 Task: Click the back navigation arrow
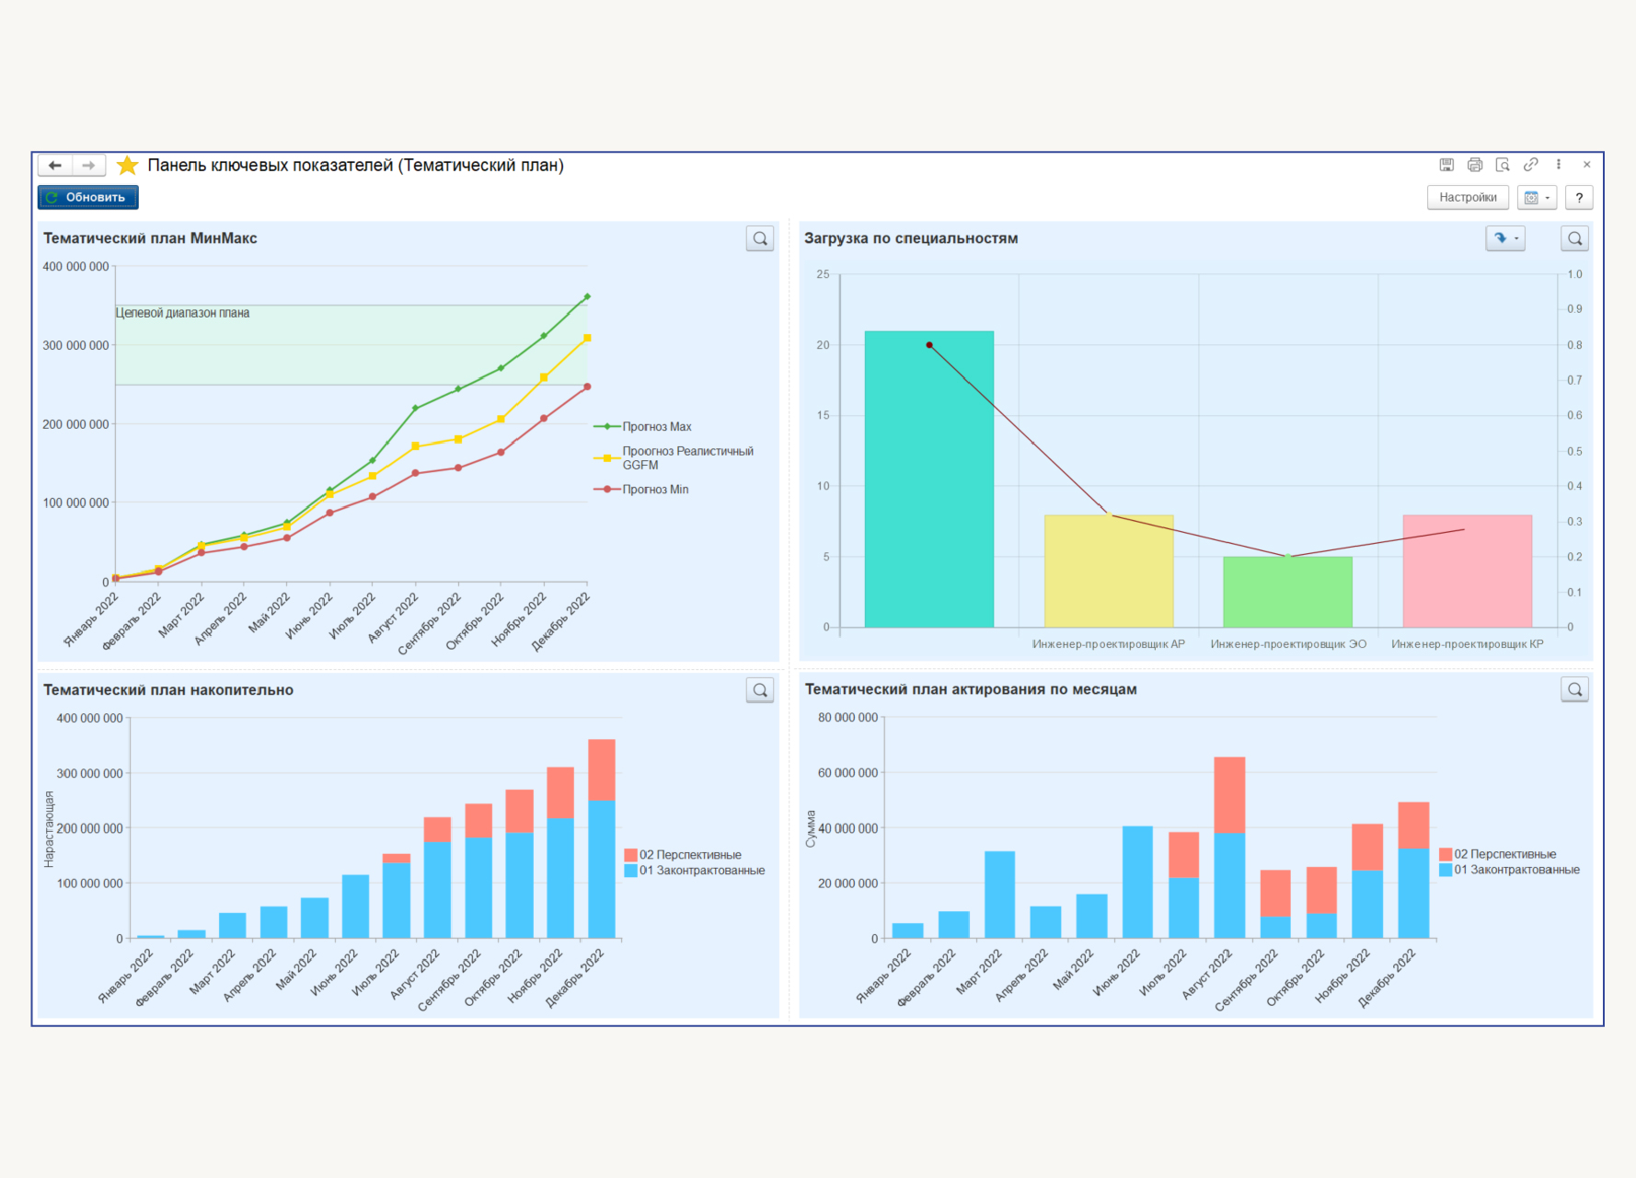point(55,166)
